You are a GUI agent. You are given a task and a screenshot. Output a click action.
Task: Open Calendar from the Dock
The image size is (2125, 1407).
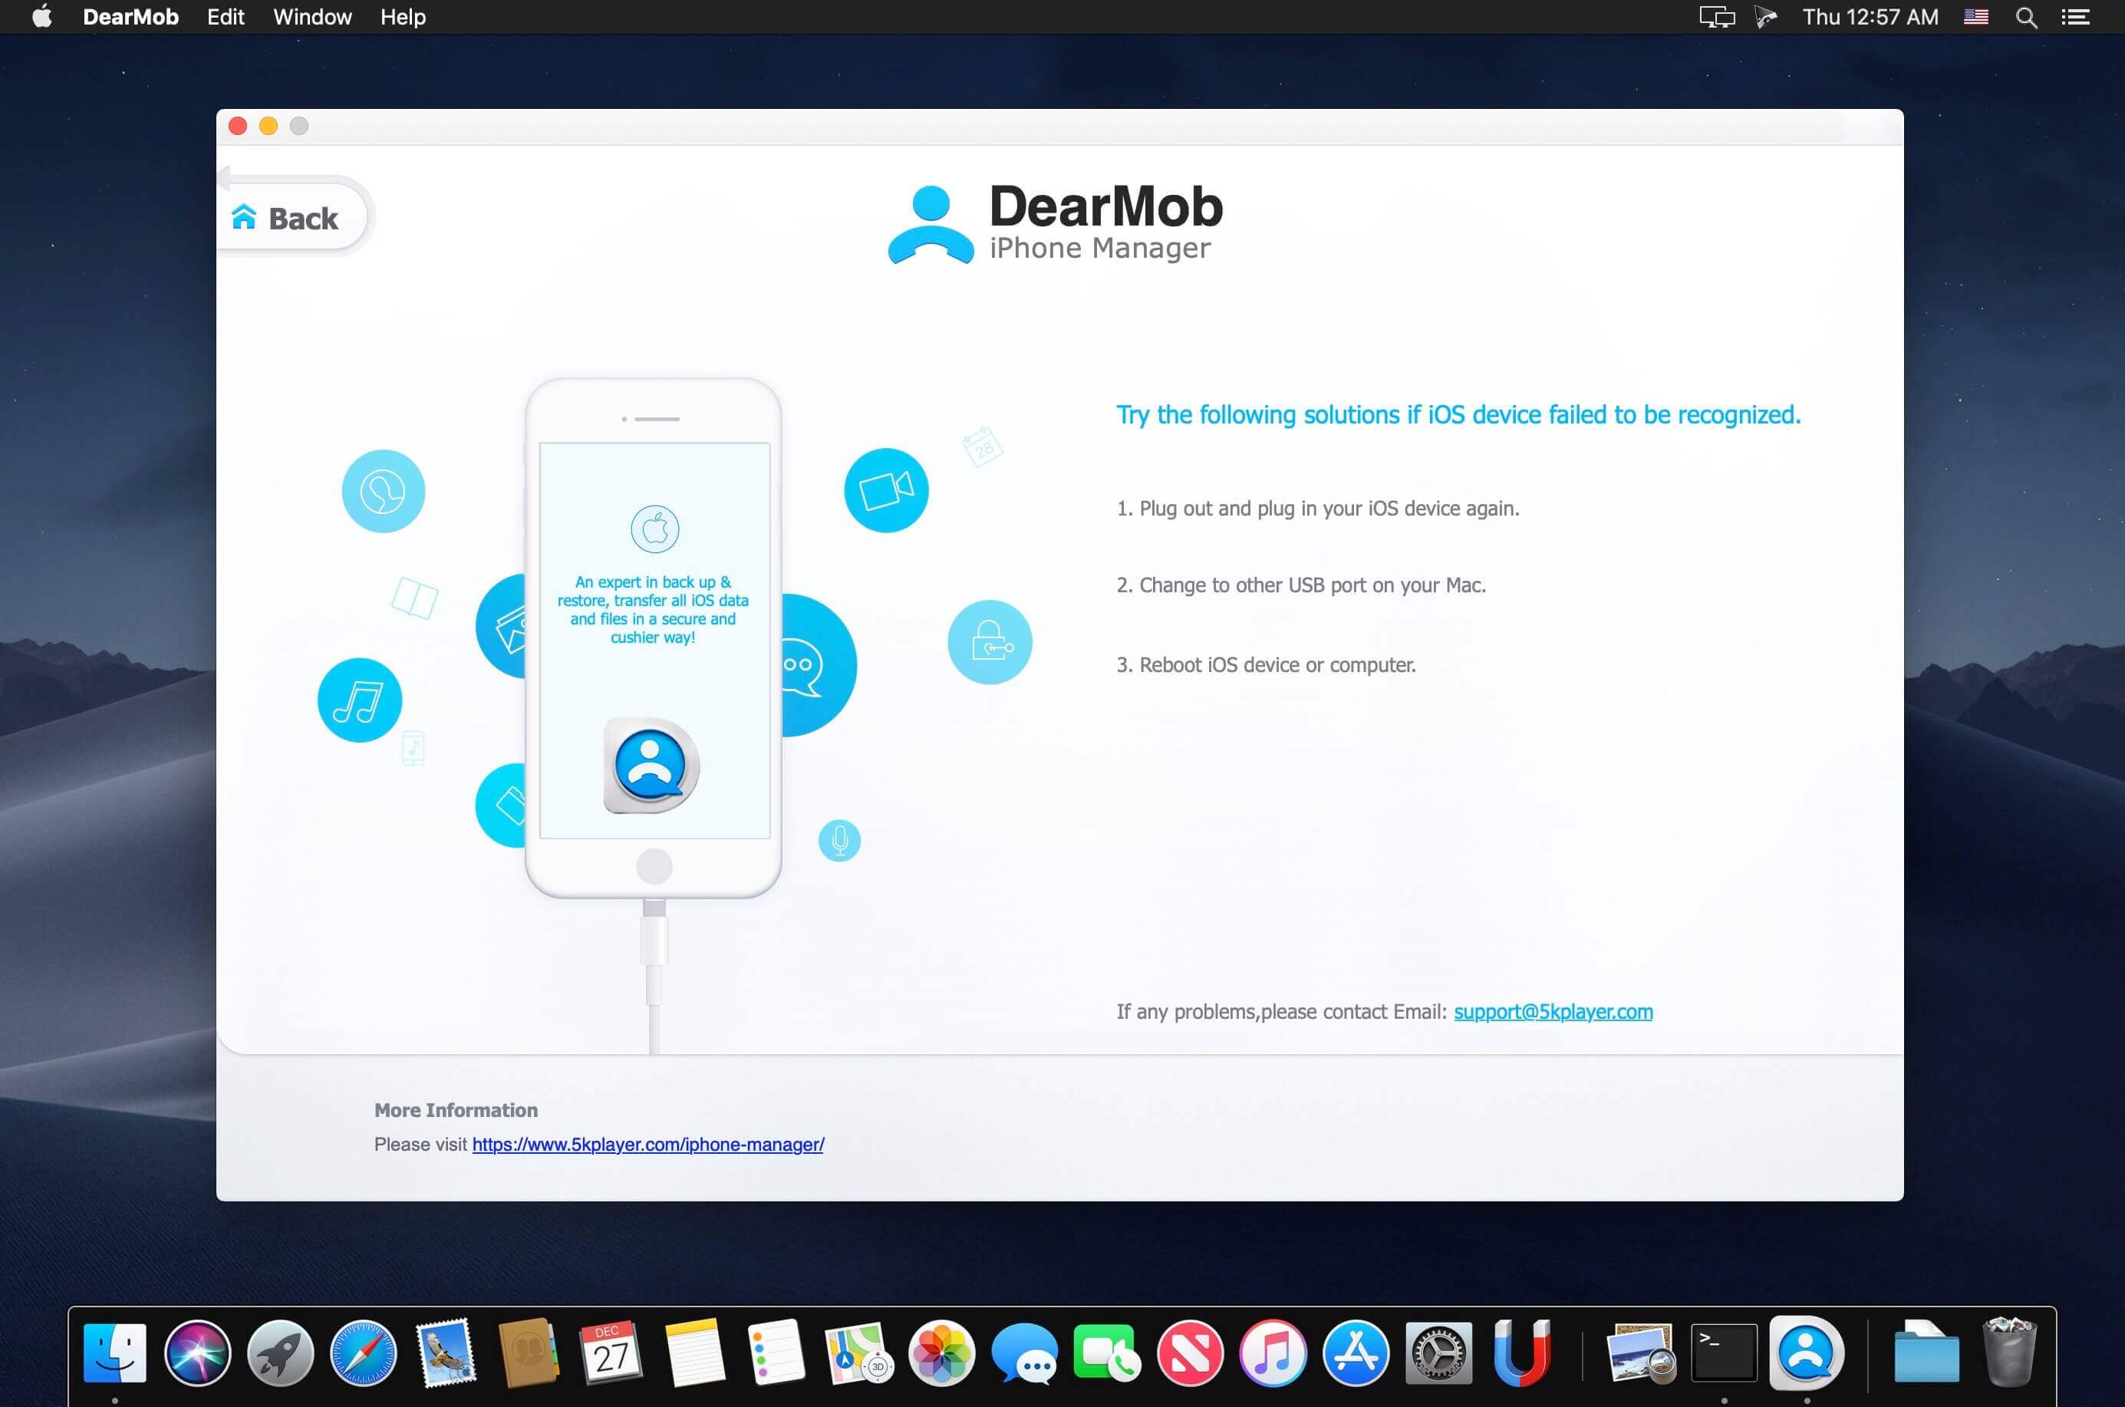611,1353
